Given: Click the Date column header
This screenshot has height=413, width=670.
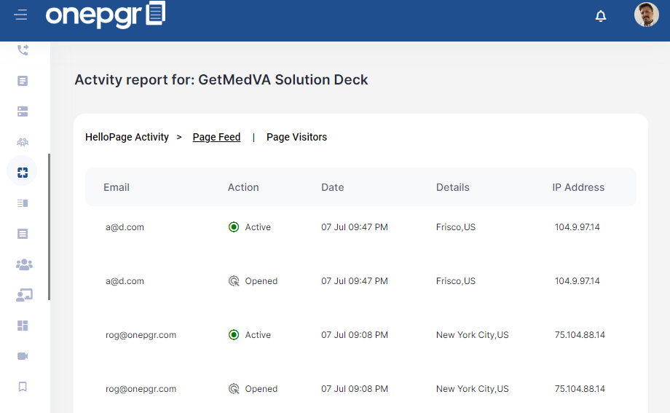Looking at the screenshot, I should pos(332,187).
